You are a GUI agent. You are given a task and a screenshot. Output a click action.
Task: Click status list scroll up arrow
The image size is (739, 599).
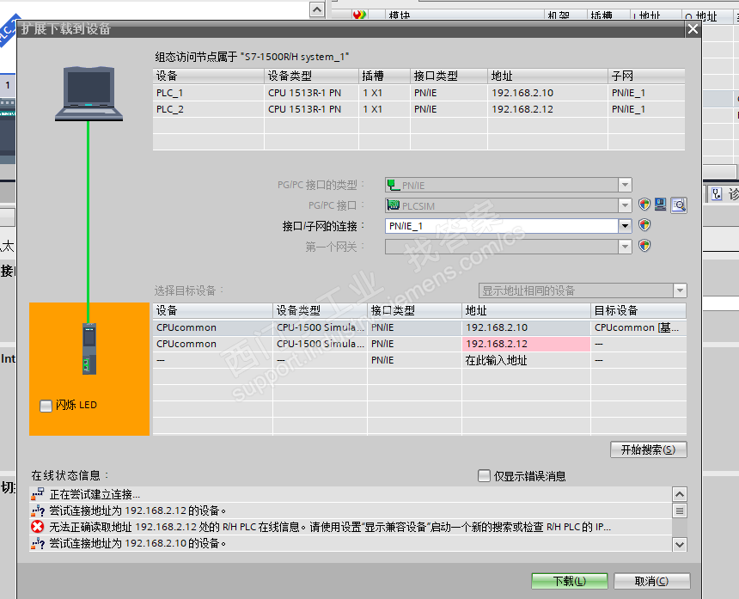(x=680, y=494)
